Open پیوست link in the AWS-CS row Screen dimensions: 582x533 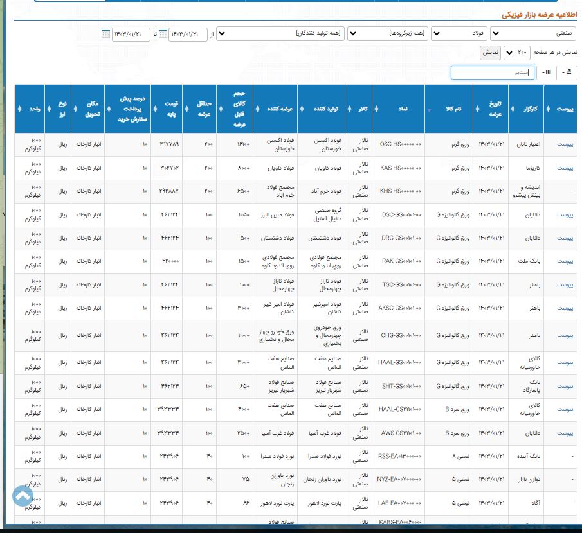[x=565, y=433]
